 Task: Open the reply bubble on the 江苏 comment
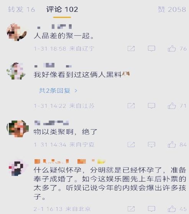click(x=151, y=105)
